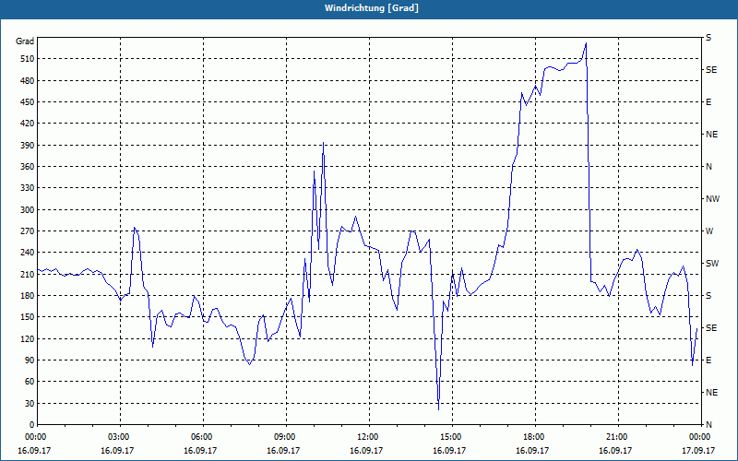Click the chart title "Windrichtung [Grad]"
This screenshot has height=461, width=738.
tap(372, 8)
